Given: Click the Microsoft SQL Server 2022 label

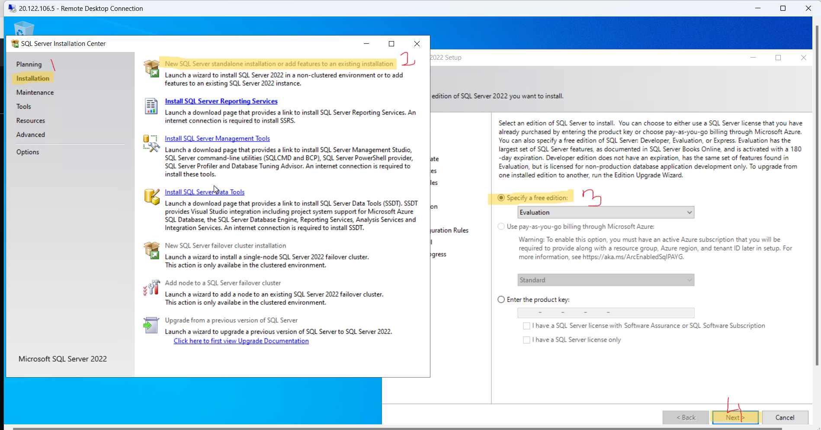Looking at the screenshot, I should [x=63, y=359].
